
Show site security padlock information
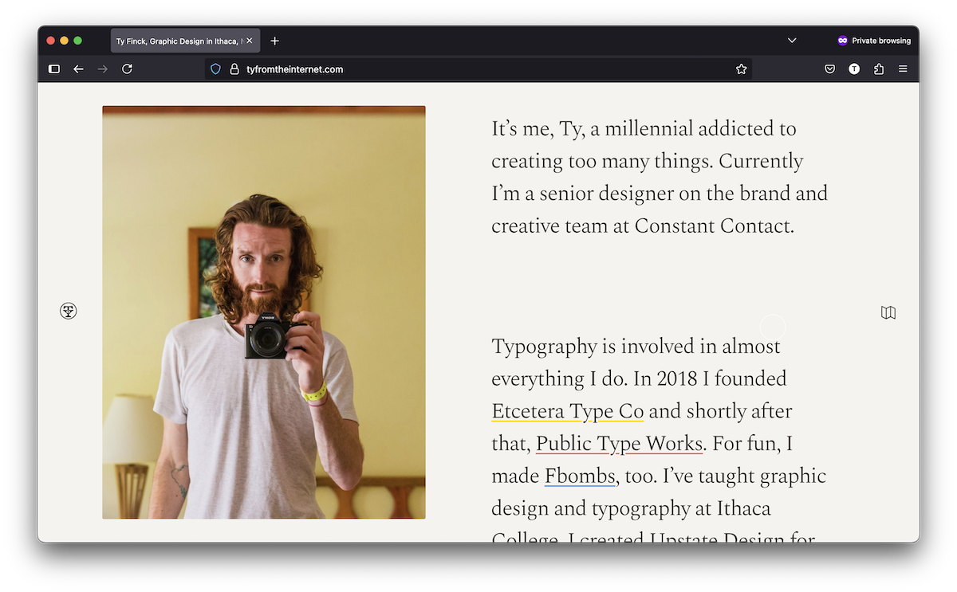pyautogui.click(x=234, y=69)
